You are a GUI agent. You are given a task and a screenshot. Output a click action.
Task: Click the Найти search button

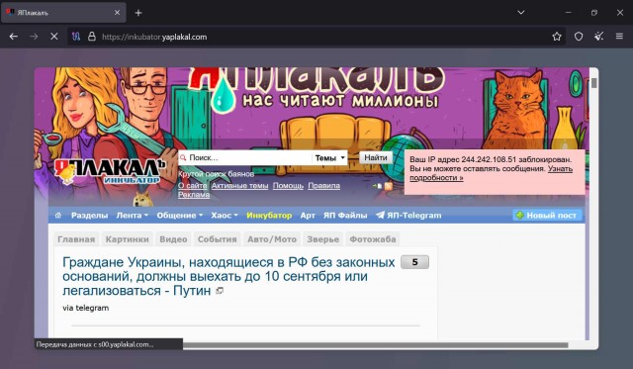[x=376, y=157]
